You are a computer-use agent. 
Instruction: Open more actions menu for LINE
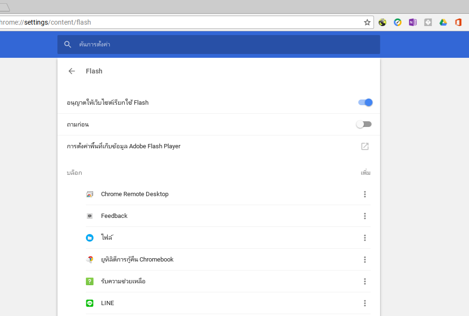tap(365, 303)
